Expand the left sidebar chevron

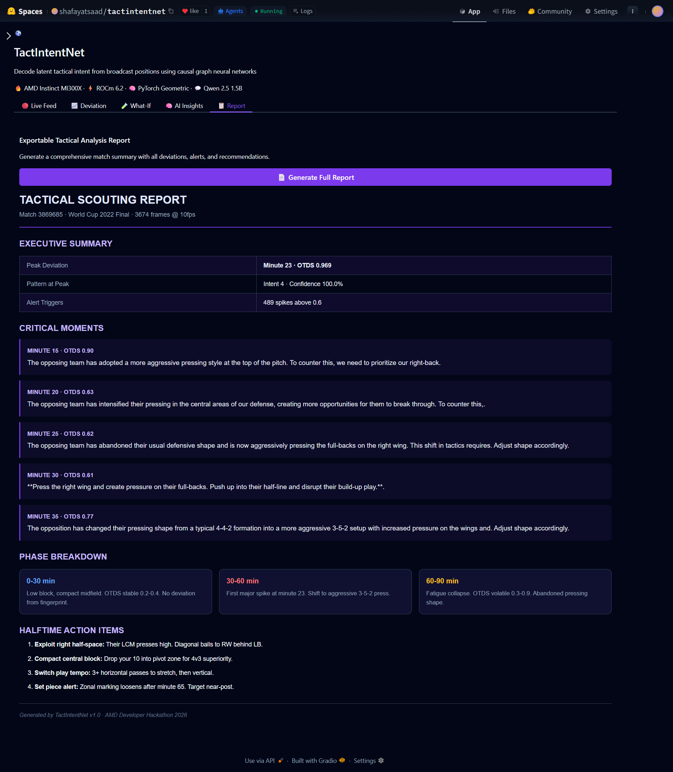(x=9, y=36)
